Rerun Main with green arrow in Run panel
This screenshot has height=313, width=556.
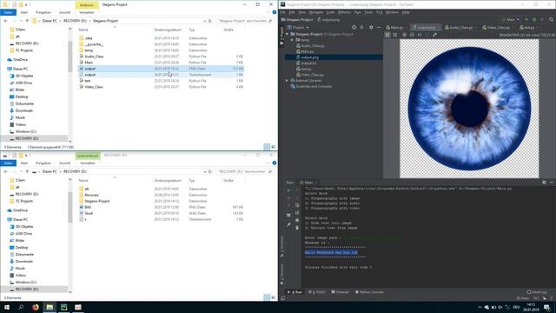click(288, 190)
